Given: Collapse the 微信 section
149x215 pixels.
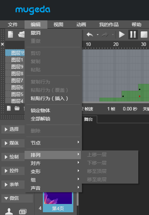Looking at the screenshot, I should click(x=17, y=198).
